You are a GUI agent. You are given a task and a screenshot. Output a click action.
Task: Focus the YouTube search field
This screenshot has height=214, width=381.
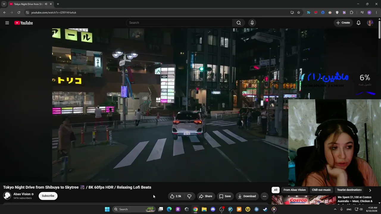179,23
